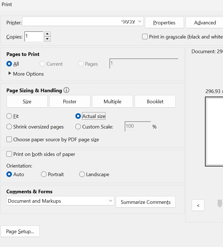Screen dimensions: 223x247
Task: Select Shrink oversized pages option
Action: click(x=9, y=127)
